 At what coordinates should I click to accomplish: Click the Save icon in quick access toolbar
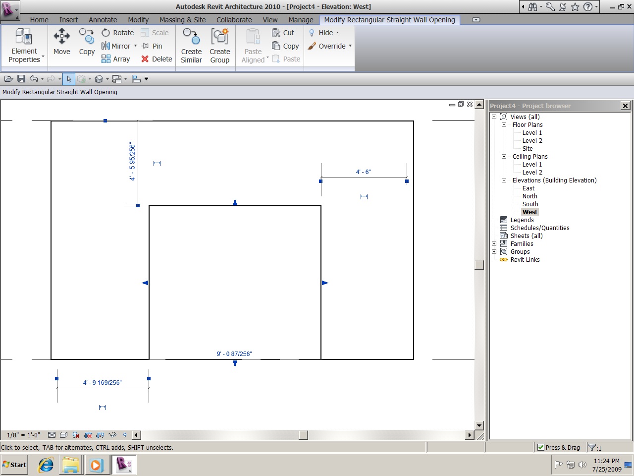coord(21,79)
